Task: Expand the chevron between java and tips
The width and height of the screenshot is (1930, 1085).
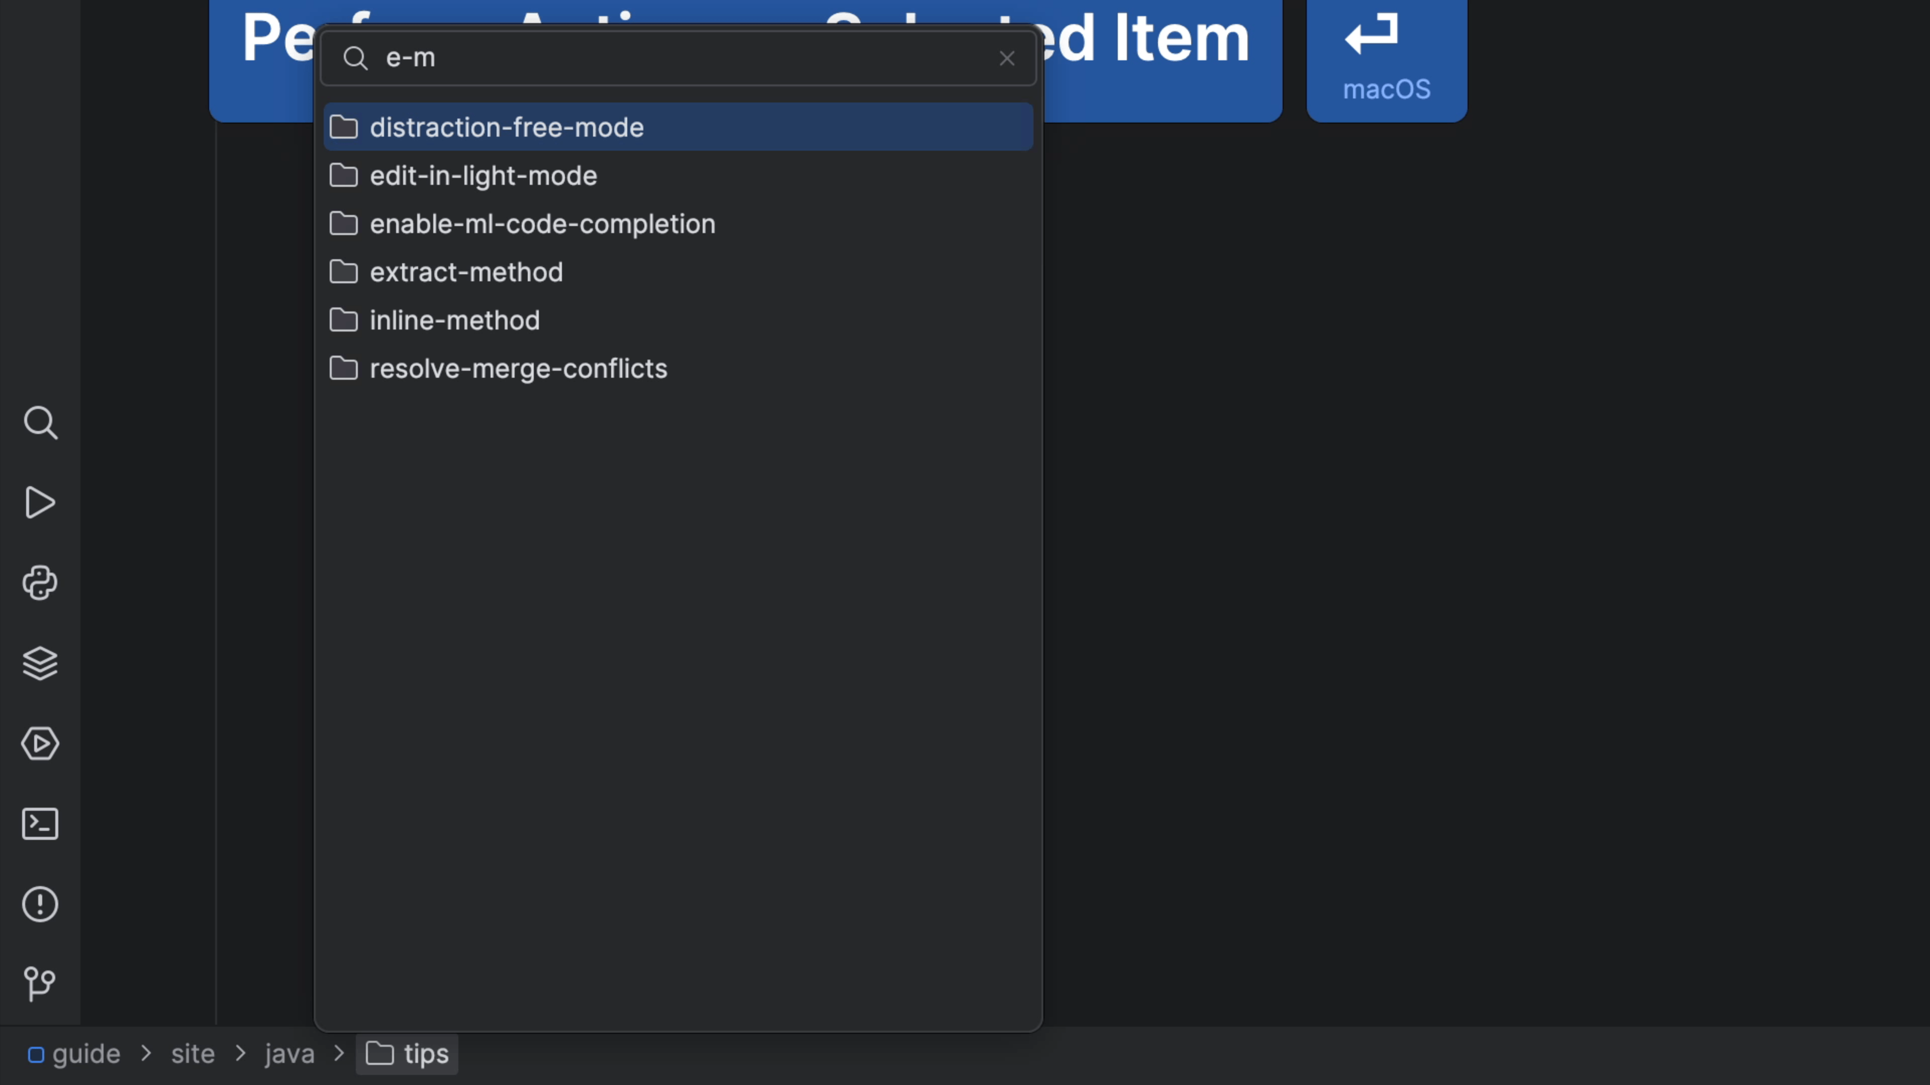Action: pos(339,1053)
